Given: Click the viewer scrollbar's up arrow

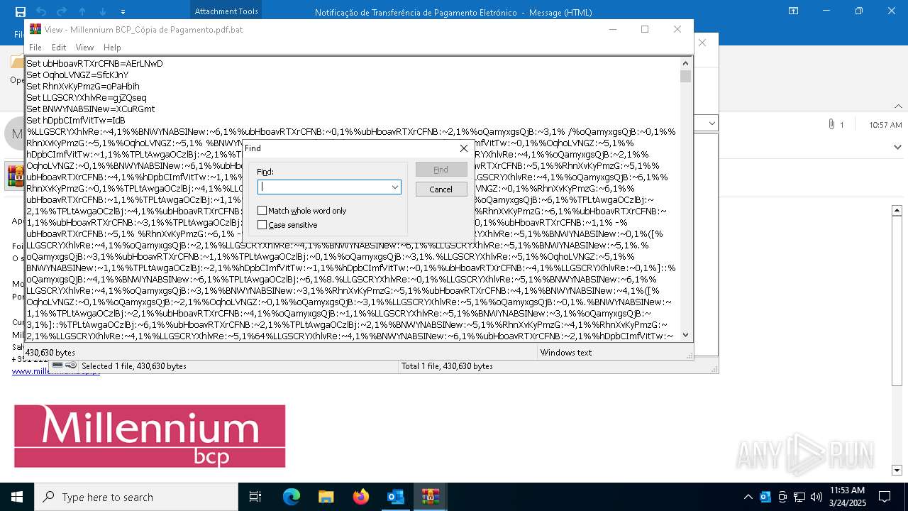Looking at the screenshot, I should click(x=685, y=63).
